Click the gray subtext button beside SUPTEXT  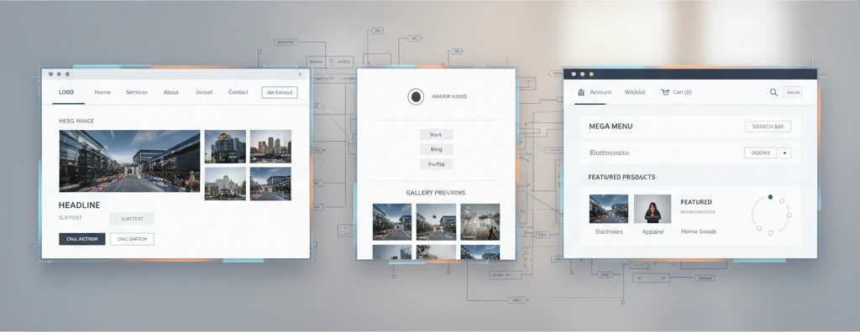tap(132, 219)
